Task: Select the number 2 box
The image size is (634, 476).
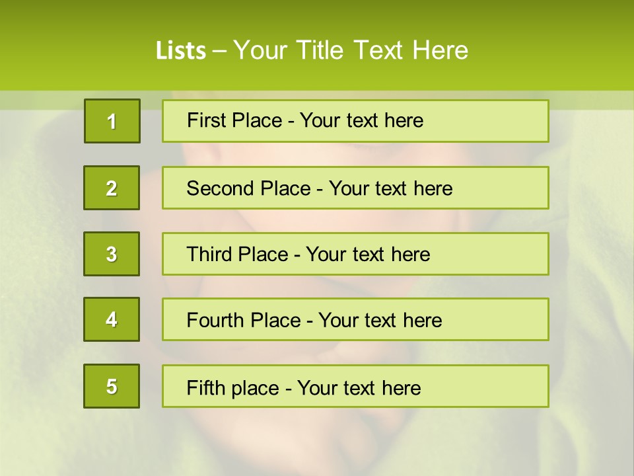Action: 112,188
